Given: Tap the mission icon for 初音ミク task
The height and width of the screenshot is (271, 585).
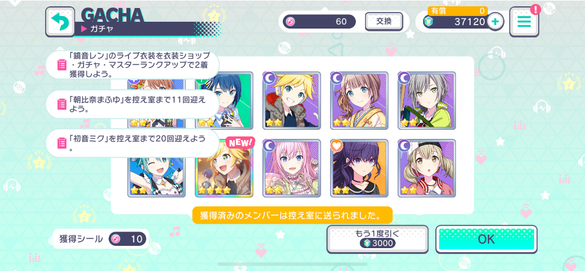Looking at the screenshot, I should coord(62,143).
